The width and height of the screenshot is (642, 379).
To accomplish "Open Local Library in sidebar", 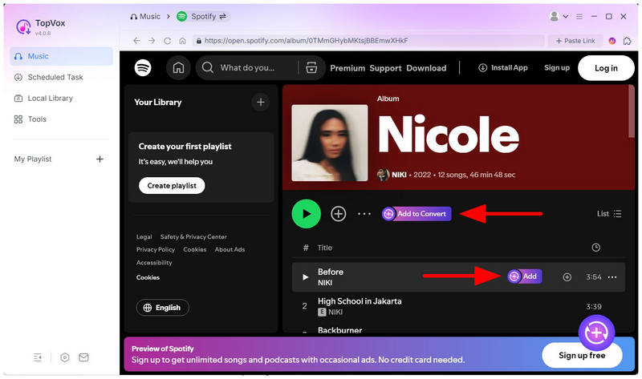I will 43,98.
